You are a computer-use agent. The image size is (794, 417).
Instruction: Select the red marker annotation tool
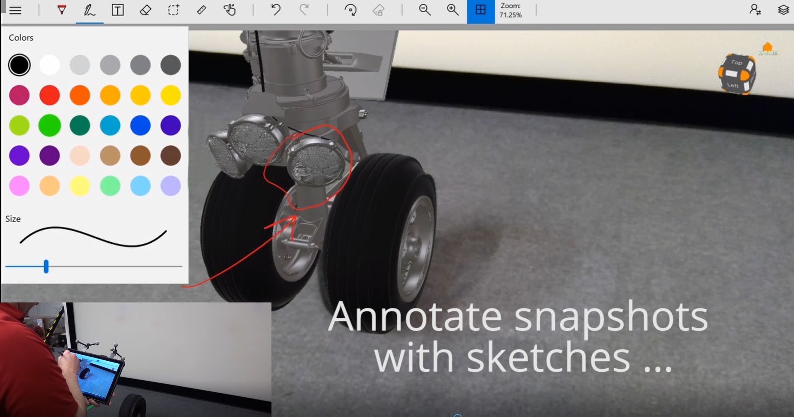61,10
